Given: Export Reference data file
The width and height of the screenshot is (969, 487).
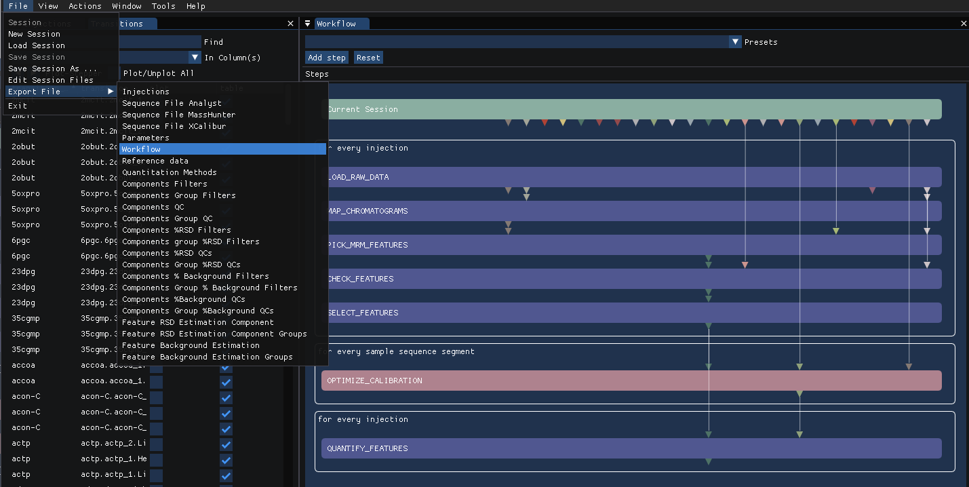Looking at the screenshot, I should [223, 161].
